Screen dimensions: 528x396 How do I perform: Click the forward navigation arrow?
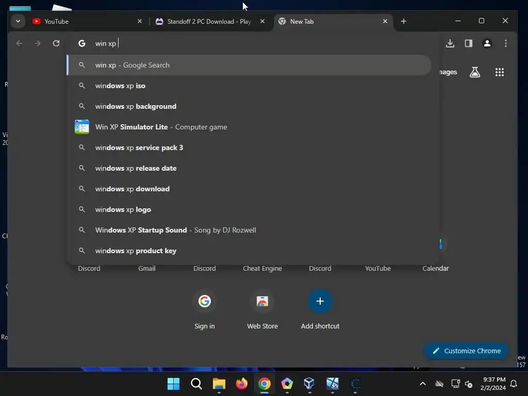37,43
